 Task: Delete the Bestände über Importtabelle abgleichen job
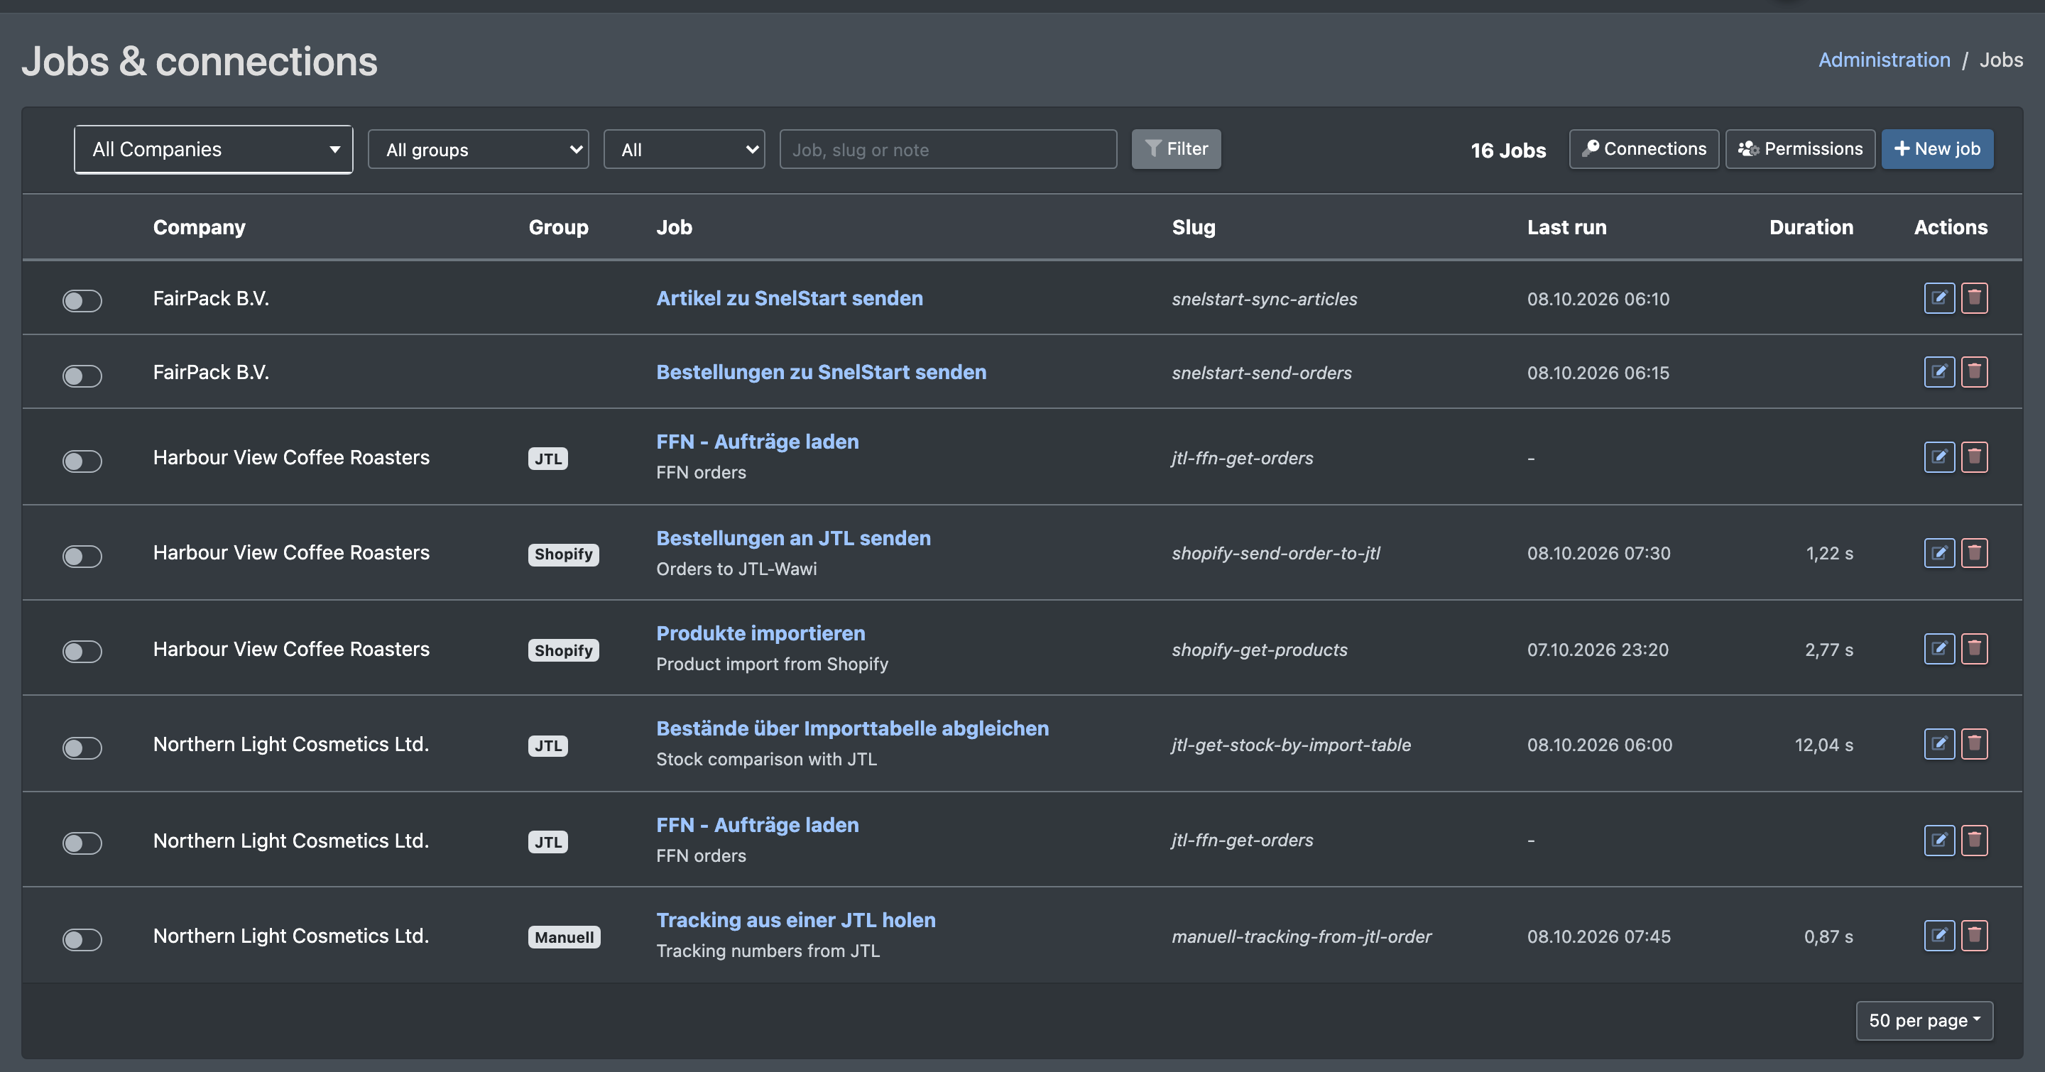coord(1974,744)
